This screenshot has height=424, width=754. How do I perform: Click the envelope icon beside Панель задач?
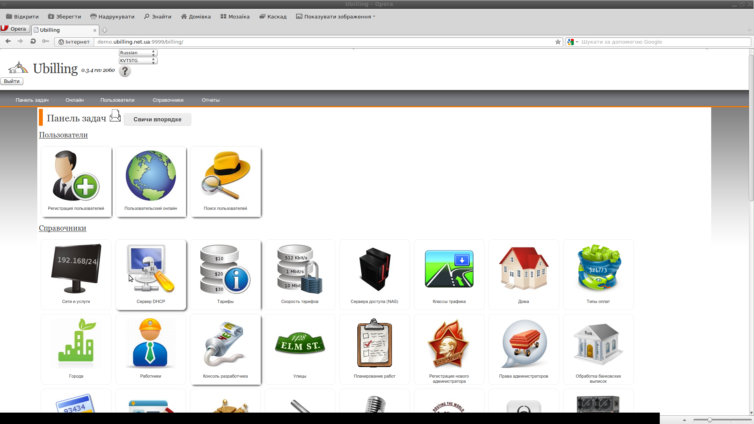[x=115, y=116]
